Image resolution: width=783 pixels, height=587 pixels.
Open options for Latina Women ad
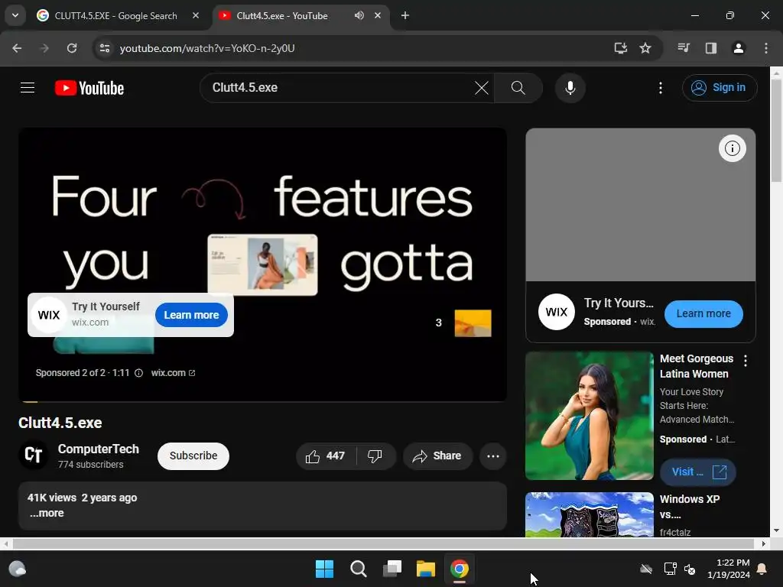point(746,361)
